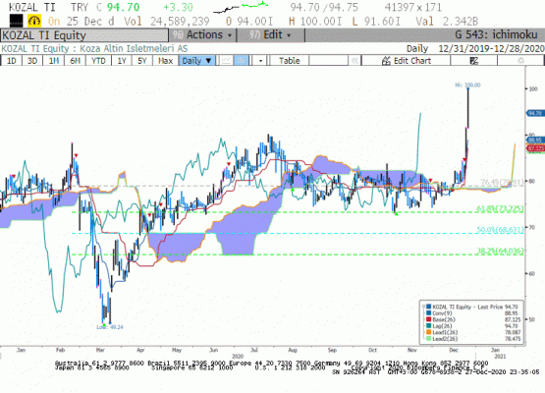This screenshot has width=545, height=393.
Task: Click the Low: 49.24 chart marker
Action: tap(110, 327)
